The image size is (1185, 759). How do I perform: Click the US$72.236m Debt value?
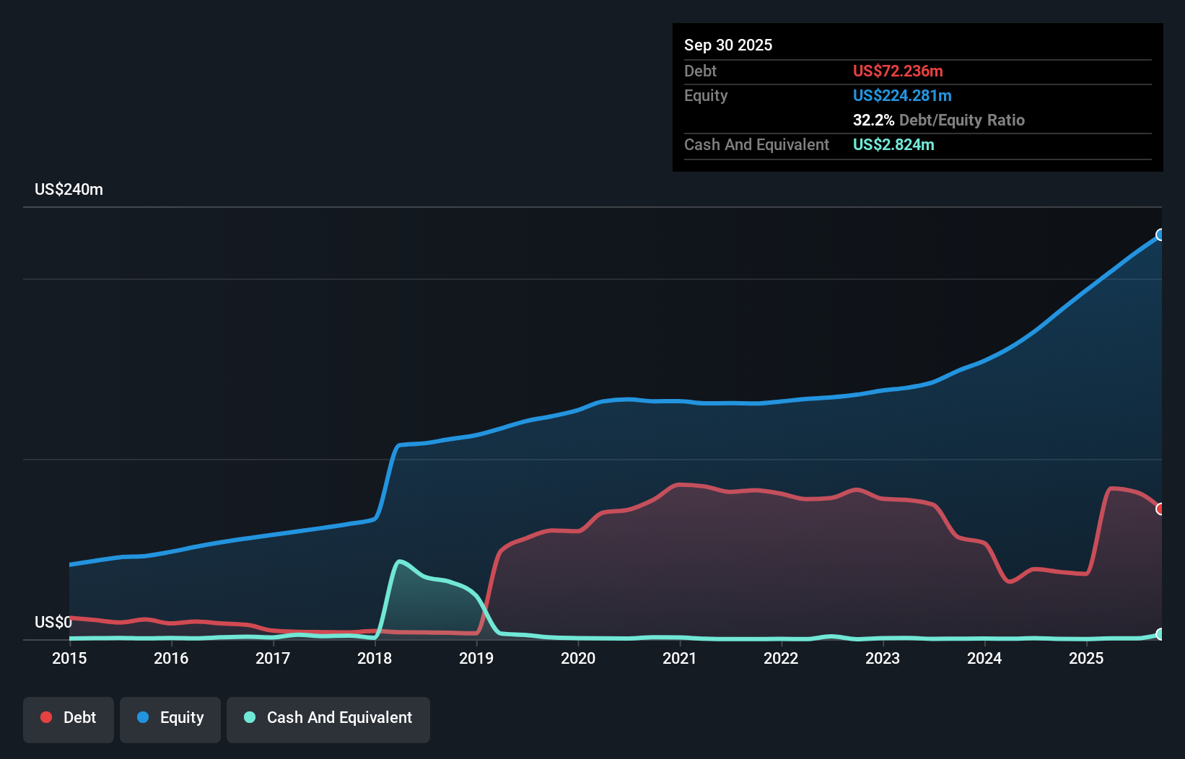pyautogui.click(x=898, y=71)
